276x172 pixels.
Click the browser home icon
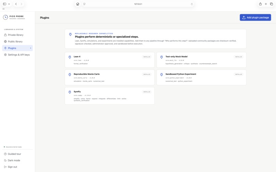[x=78, y=4]
